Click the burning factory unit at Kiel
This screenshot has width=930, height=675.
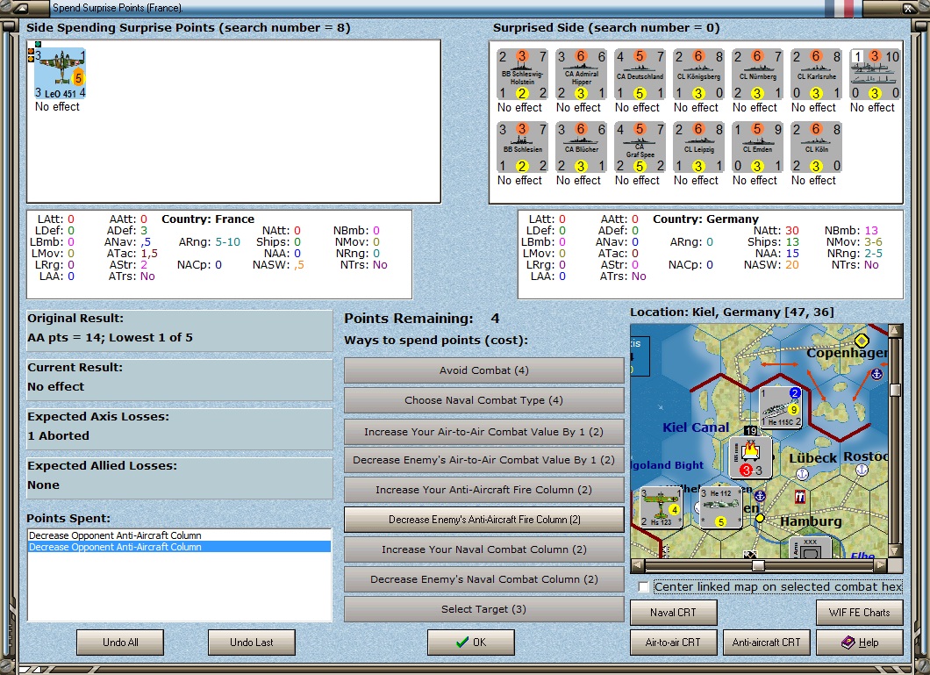[751, 458]
